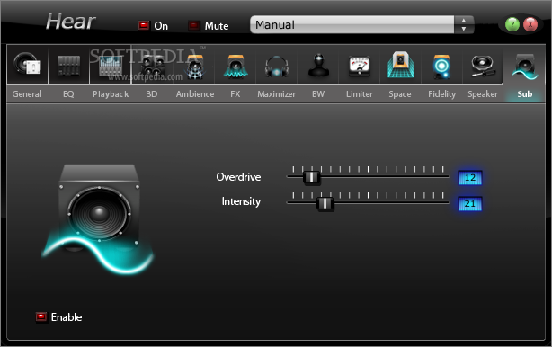Toggle the On power indicator

pos(144,25)
